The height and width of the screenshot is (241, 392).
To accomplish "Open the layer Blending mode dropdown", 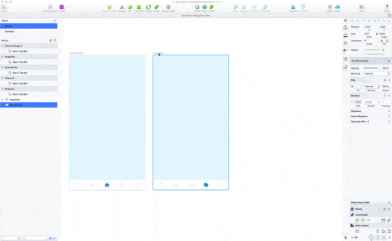I will [x=376, y=74].
